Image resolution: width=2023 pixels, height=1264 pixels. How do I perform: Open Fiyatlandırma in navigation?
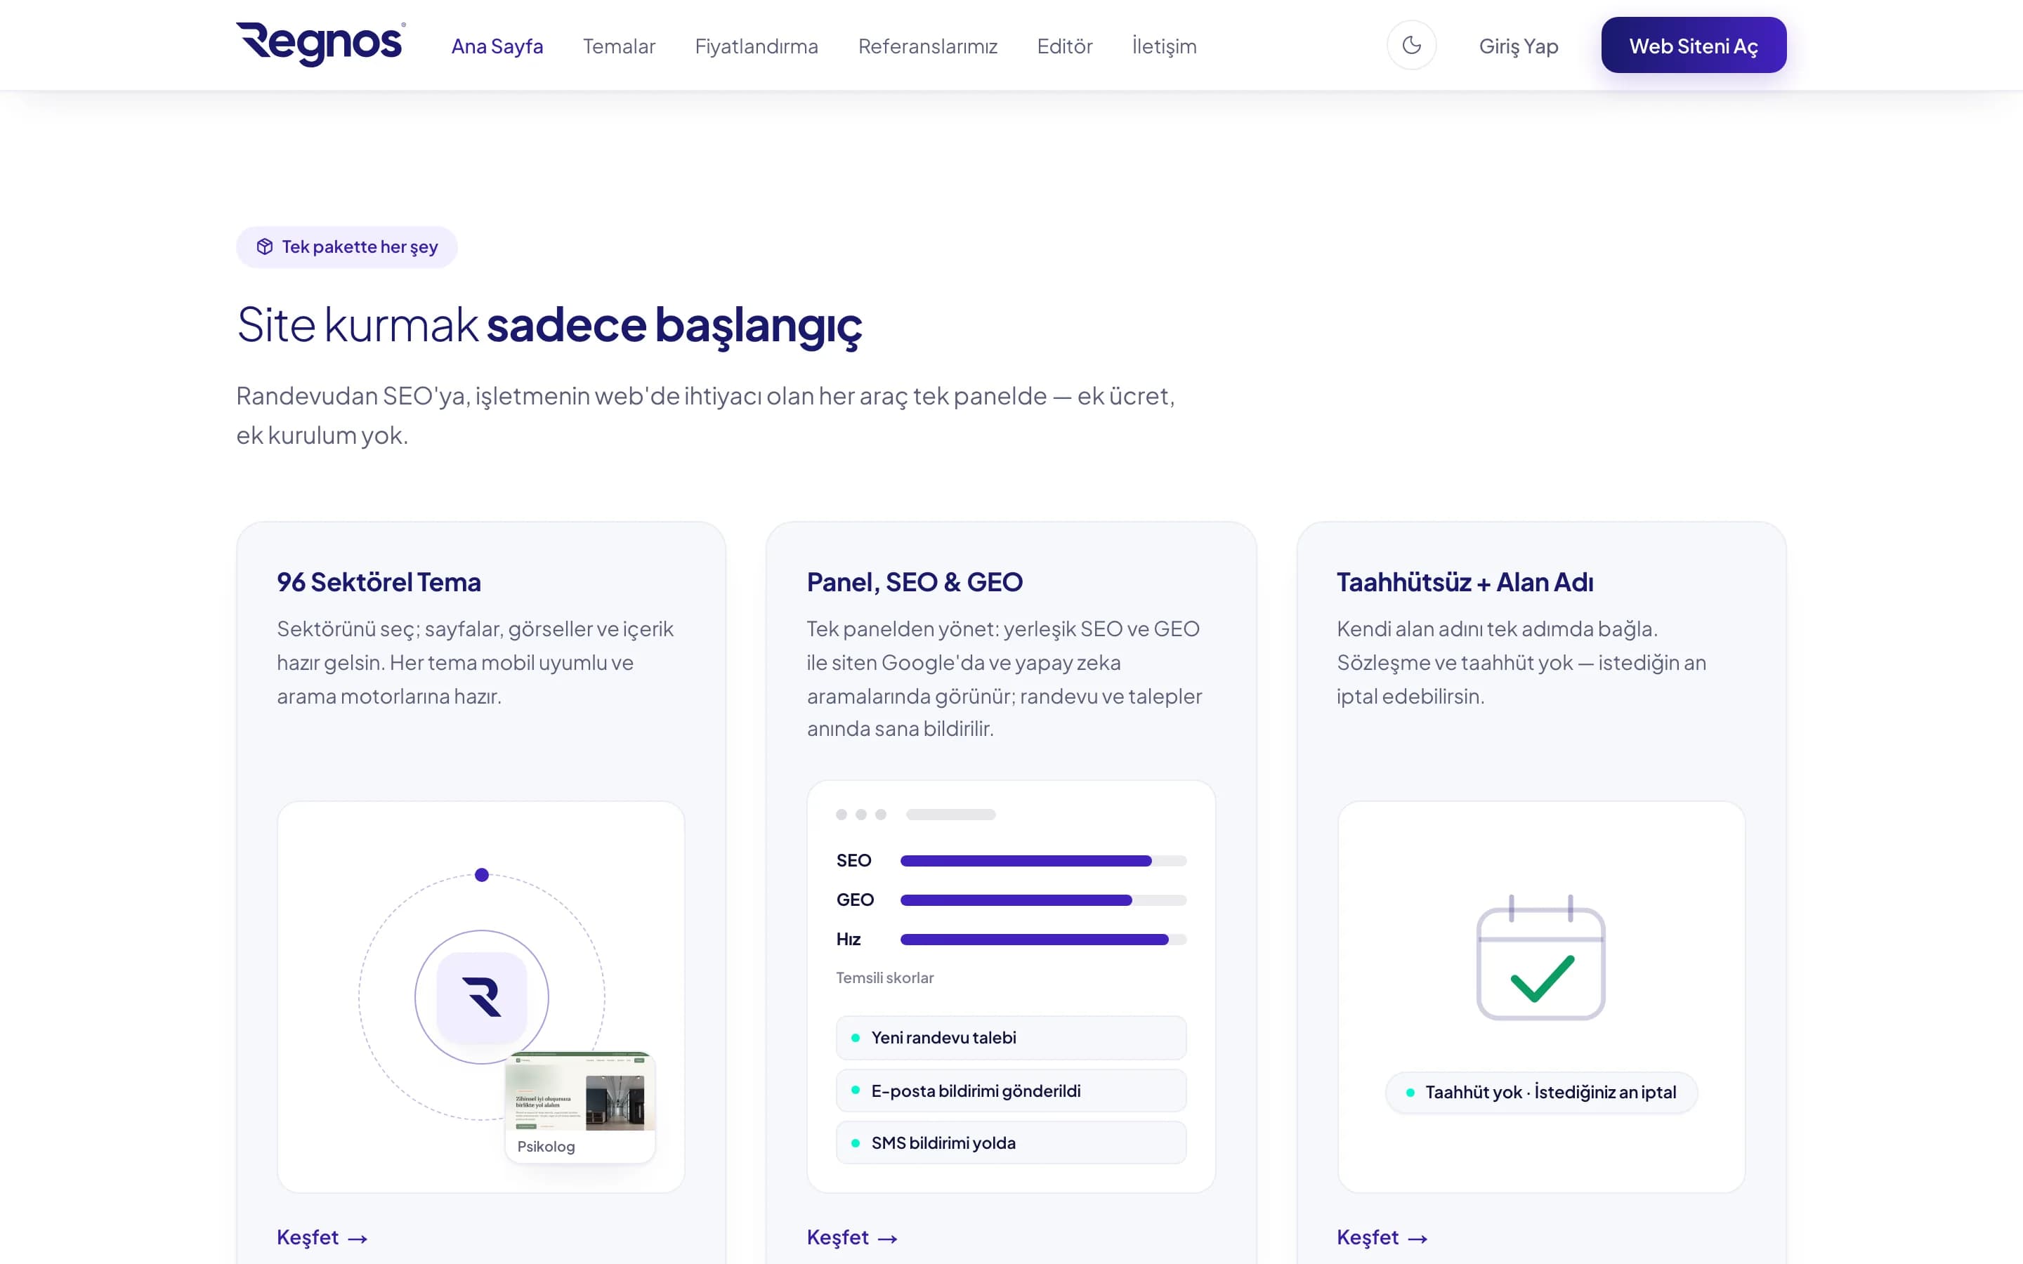tap(757, 46)
